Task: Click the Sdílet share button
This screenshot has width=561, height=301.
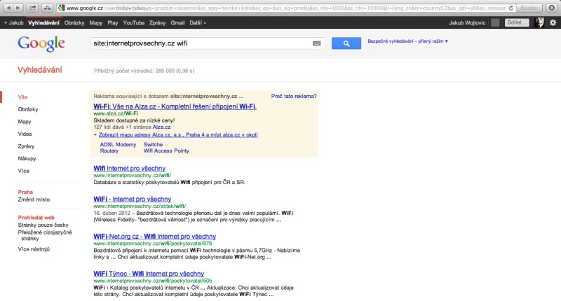Action: [517, 22]
